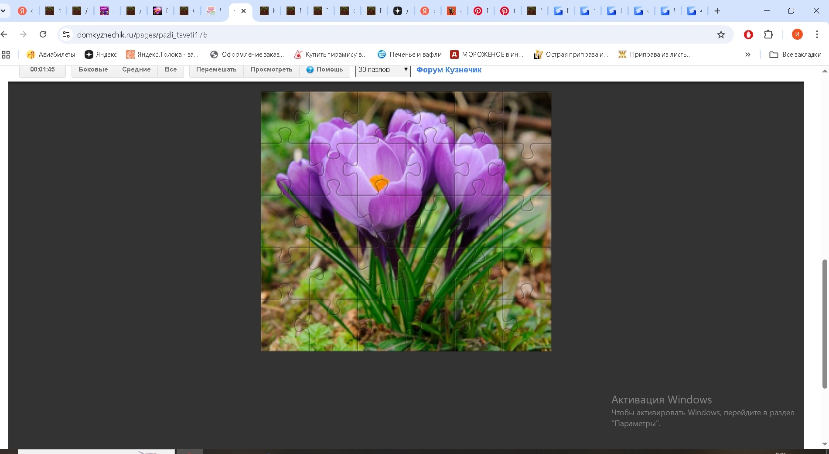Shuffle pieces with Перемешать

pyautogui.click(x=216, y=70)
